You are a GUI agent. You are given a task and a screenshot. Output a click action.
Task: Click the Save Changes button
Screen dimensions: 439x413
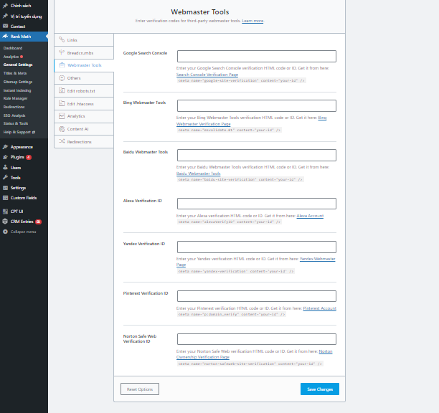(320, 389)
